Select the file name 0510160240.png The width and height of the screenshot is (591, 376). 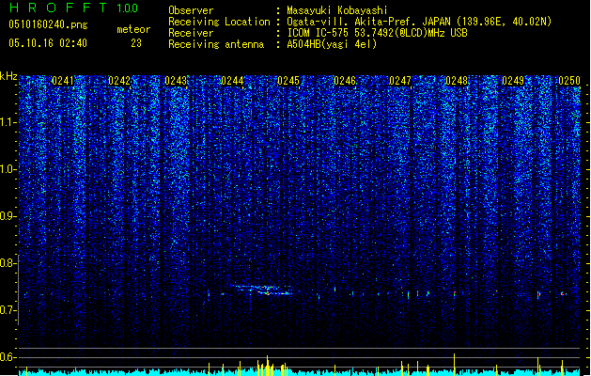(x=48, y=24)
